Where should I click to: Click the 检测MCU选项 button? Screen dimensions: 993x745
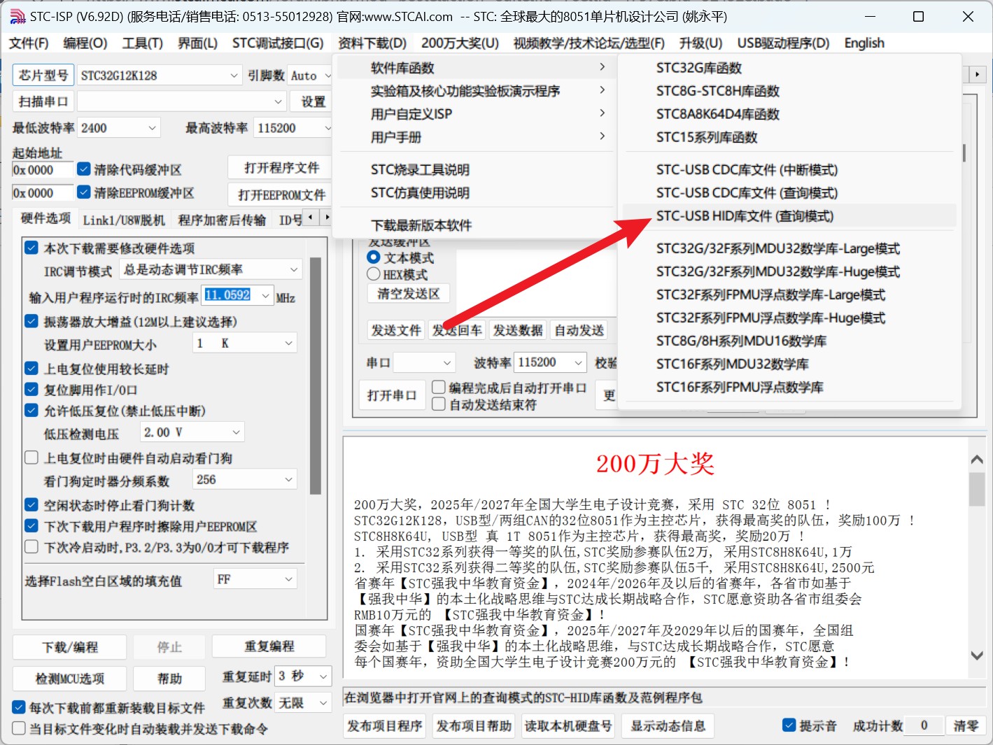70,679
